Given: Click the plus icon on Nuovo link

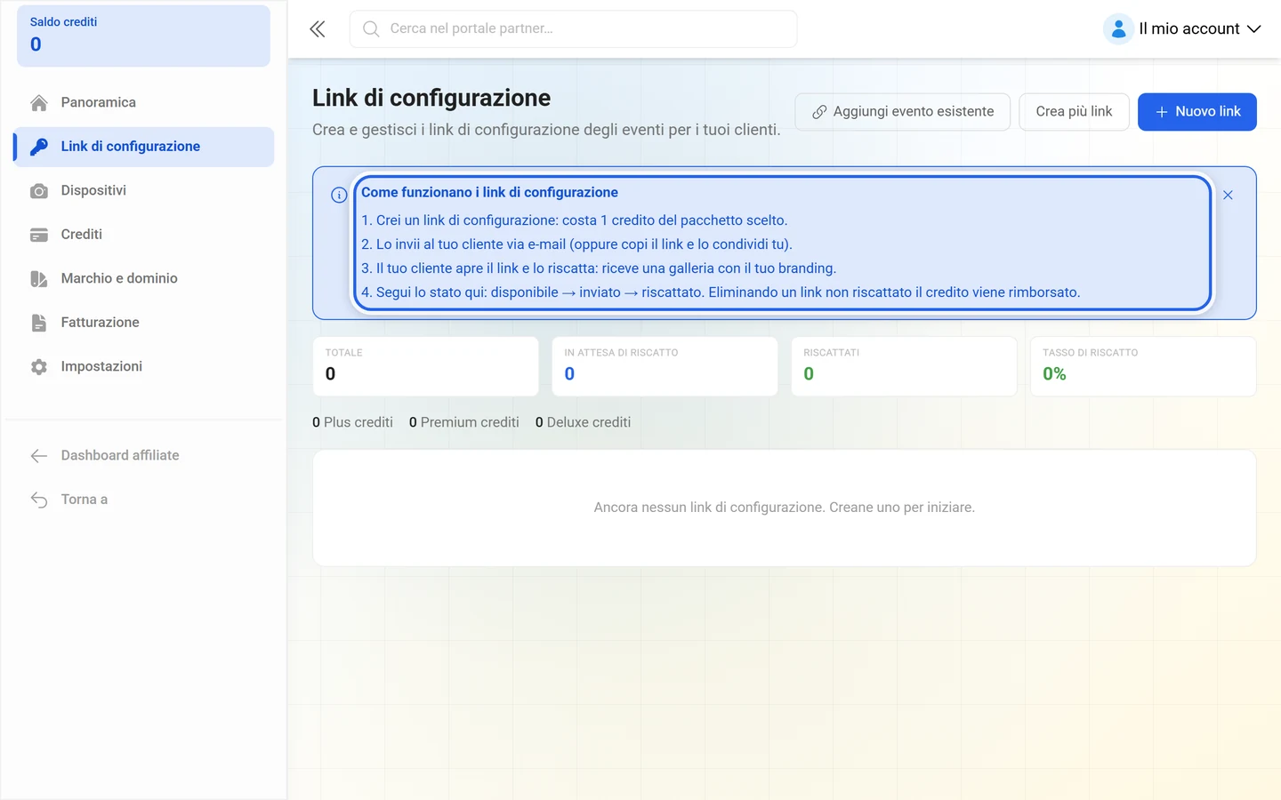Looking at the screenshot, I should tap(1161, 112).
